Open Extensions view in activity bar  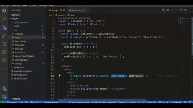click(4, 52)
